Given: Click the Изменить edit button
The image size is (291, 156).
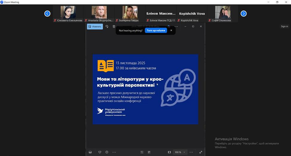Looking at the screenshot, I should click(x=95, y=27).
